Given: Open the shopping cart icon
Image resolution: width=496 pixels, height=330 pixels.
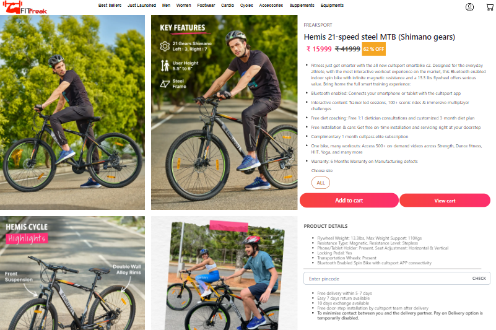Looking at the screenshot, I should [490, 7].
